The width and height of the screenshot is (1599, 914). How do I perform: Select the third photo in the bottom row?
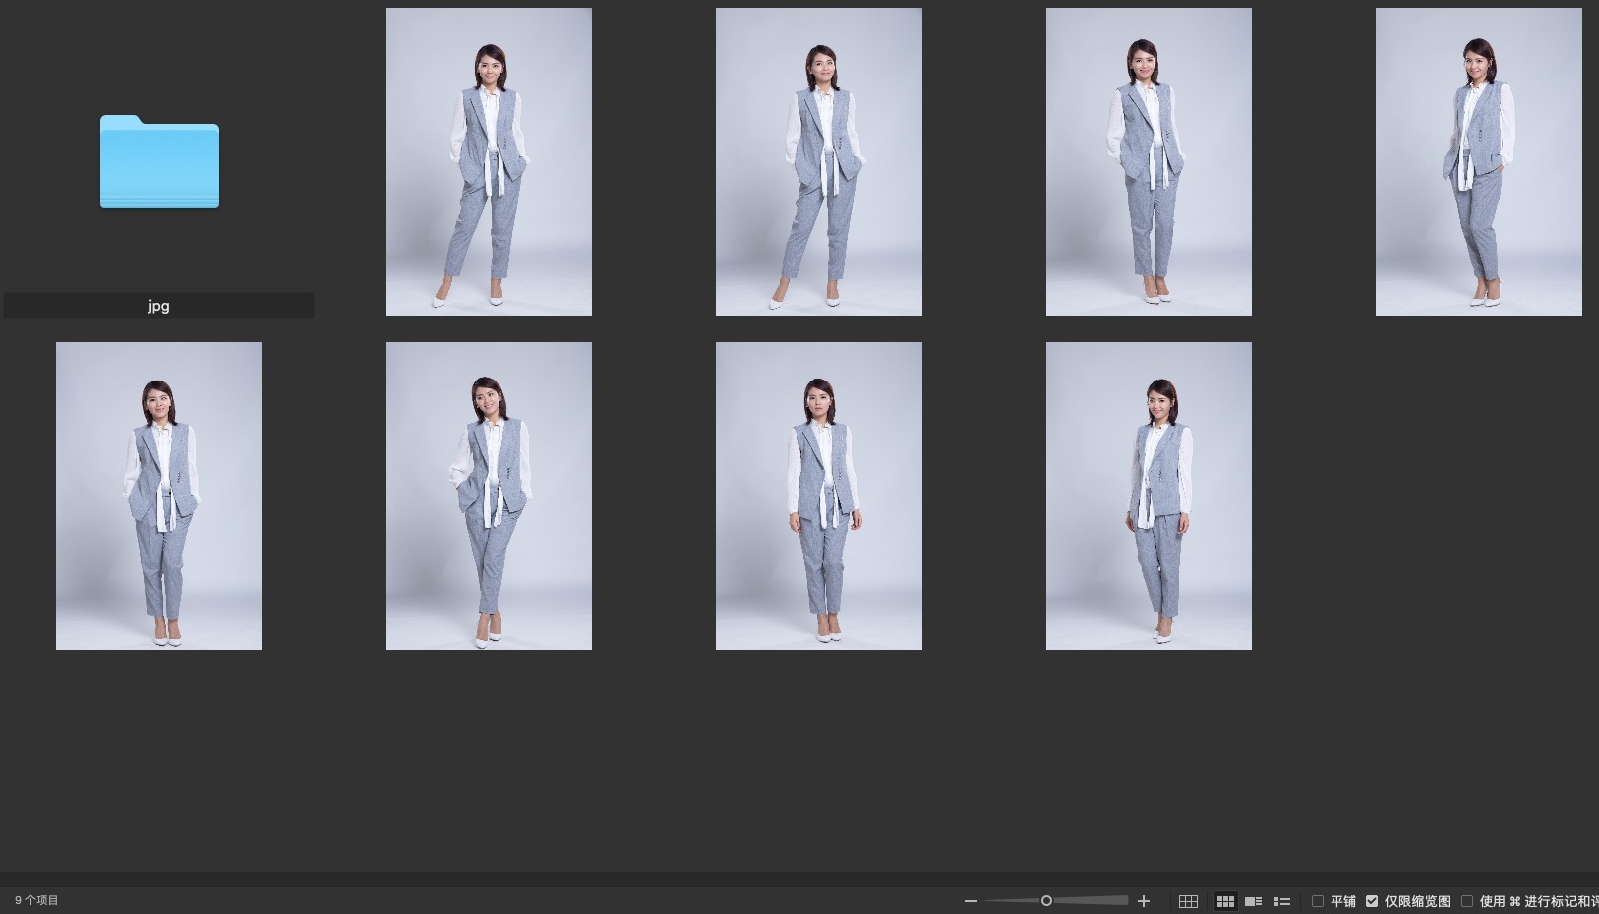818,496
